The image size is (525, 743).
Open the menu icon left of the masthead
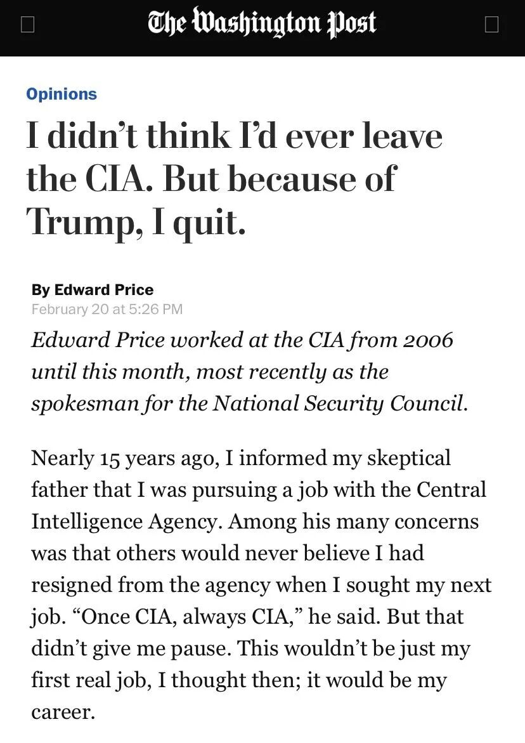[x=28, y=25]
